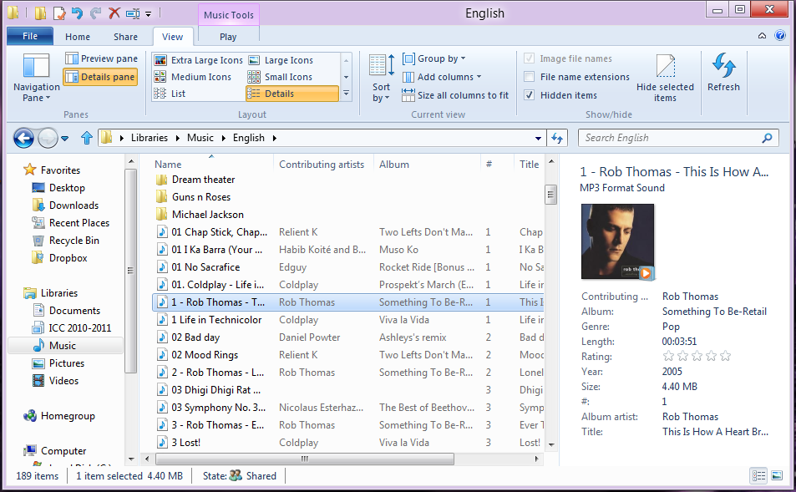Enable the File name extensions checkbox
The height and width of the screenshot is (492, 796).
(530, 76)
